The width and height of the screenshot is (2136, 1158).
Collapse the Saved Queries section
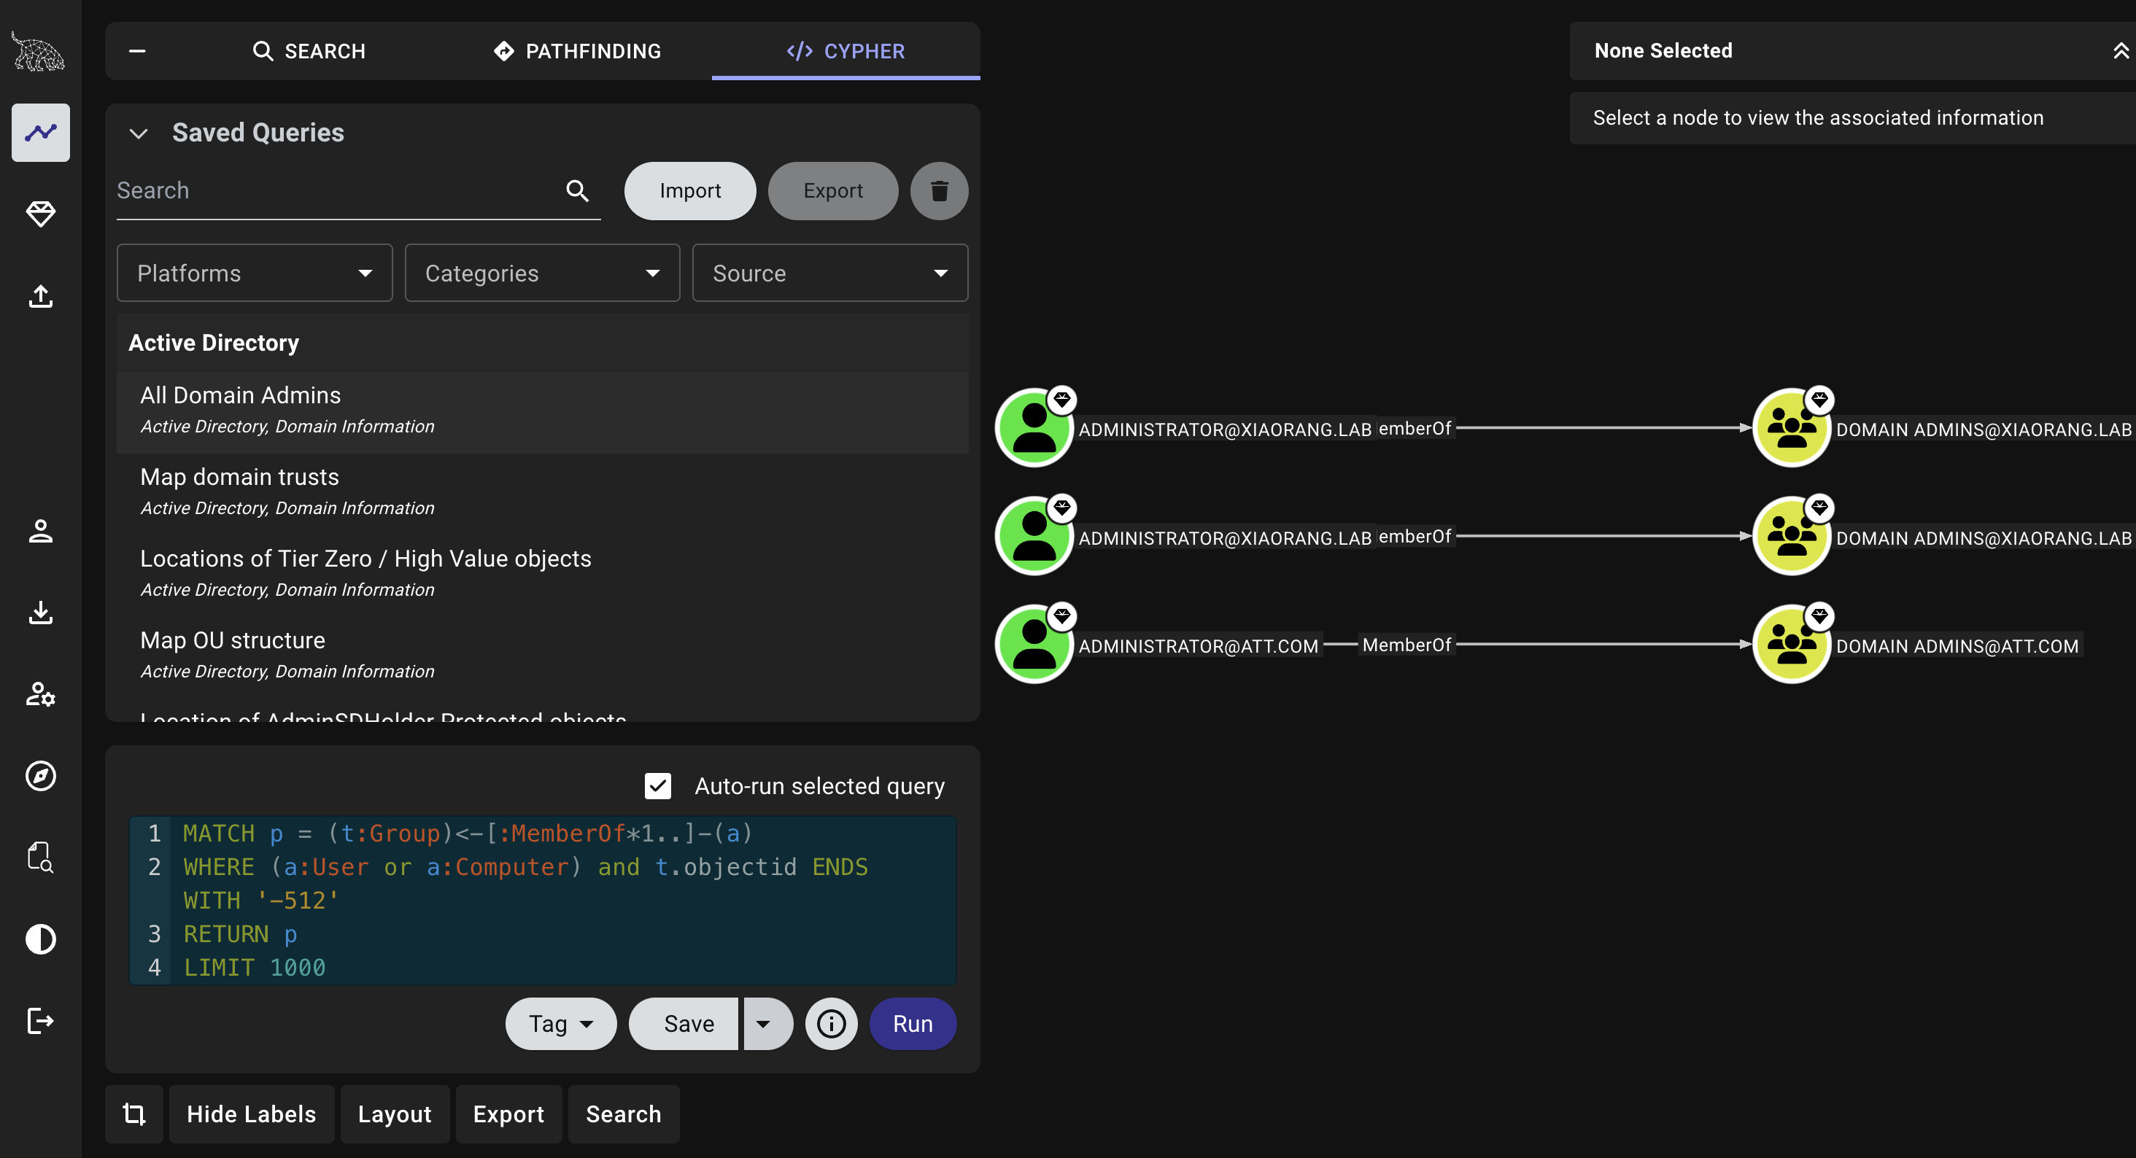pos(139,133)
